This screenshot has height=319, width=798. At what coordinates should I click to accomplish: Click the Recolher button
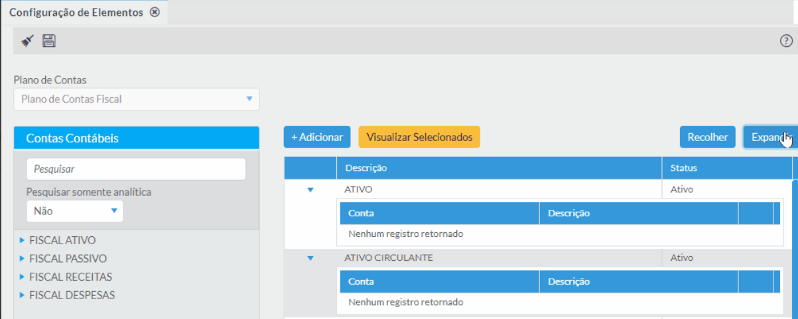tap(708, 137)
